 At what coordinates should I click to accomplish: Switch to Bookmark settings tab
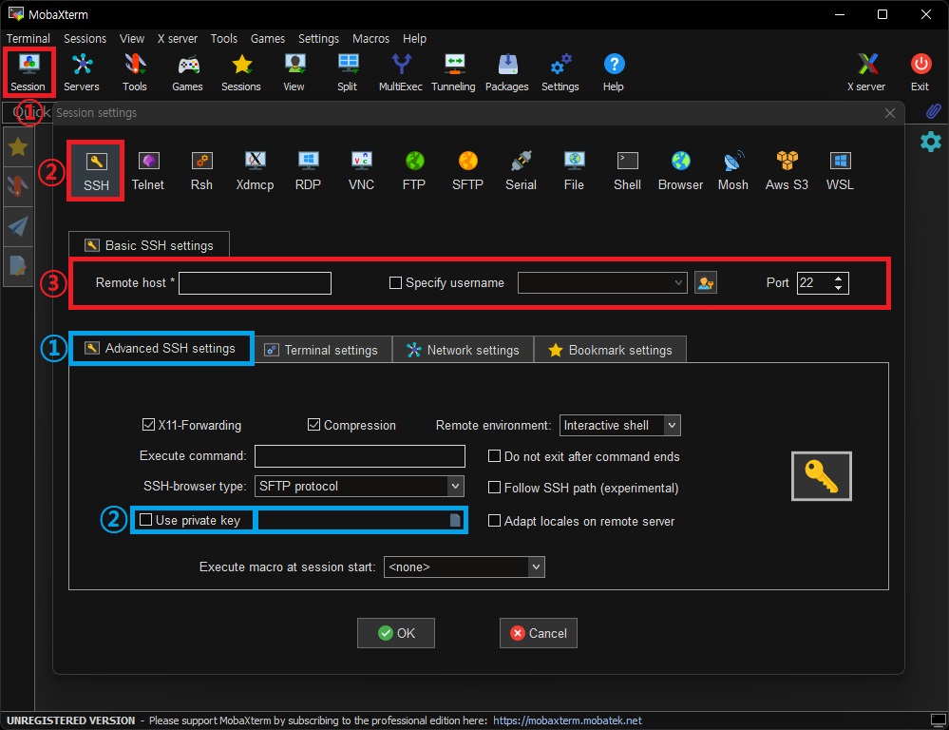[610, 350]
